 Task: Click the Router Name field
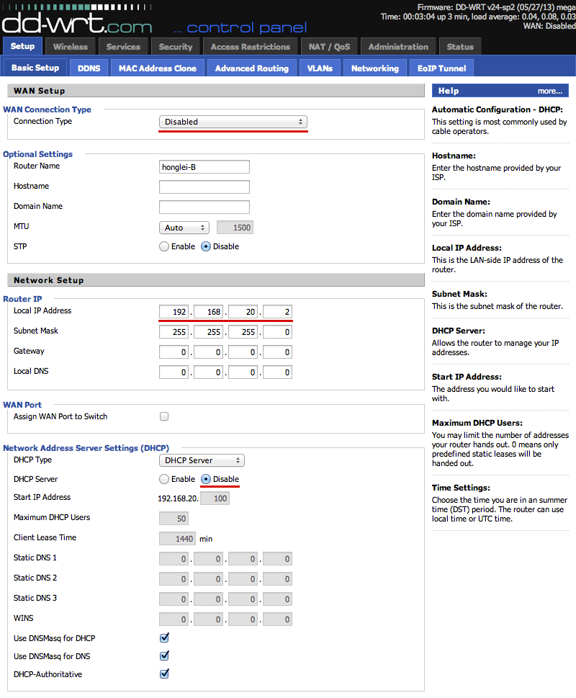point(204,167)
